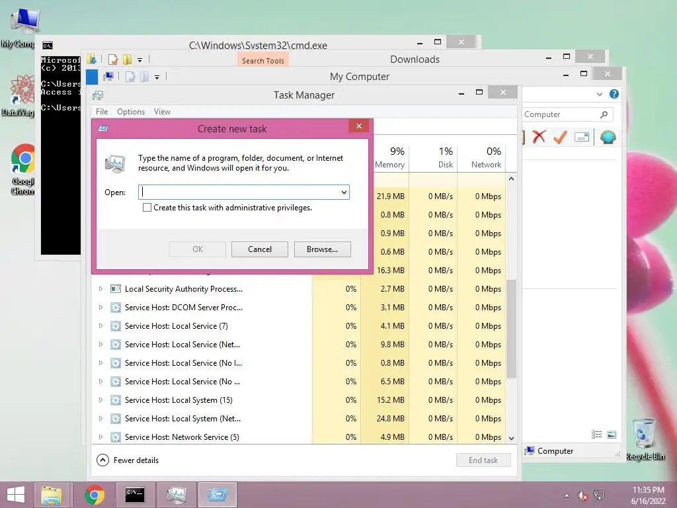
Task: Click the orange checkmark icon in My Computer
Action: tap(560, 137)
